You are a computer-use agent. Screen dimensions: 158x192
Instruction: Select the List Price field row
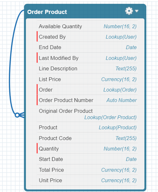[x=87, y=79]
